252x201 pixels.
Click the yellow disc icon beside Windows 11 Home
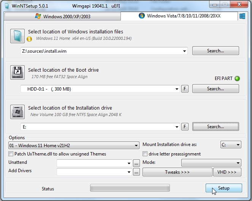[x=29, y=39]
